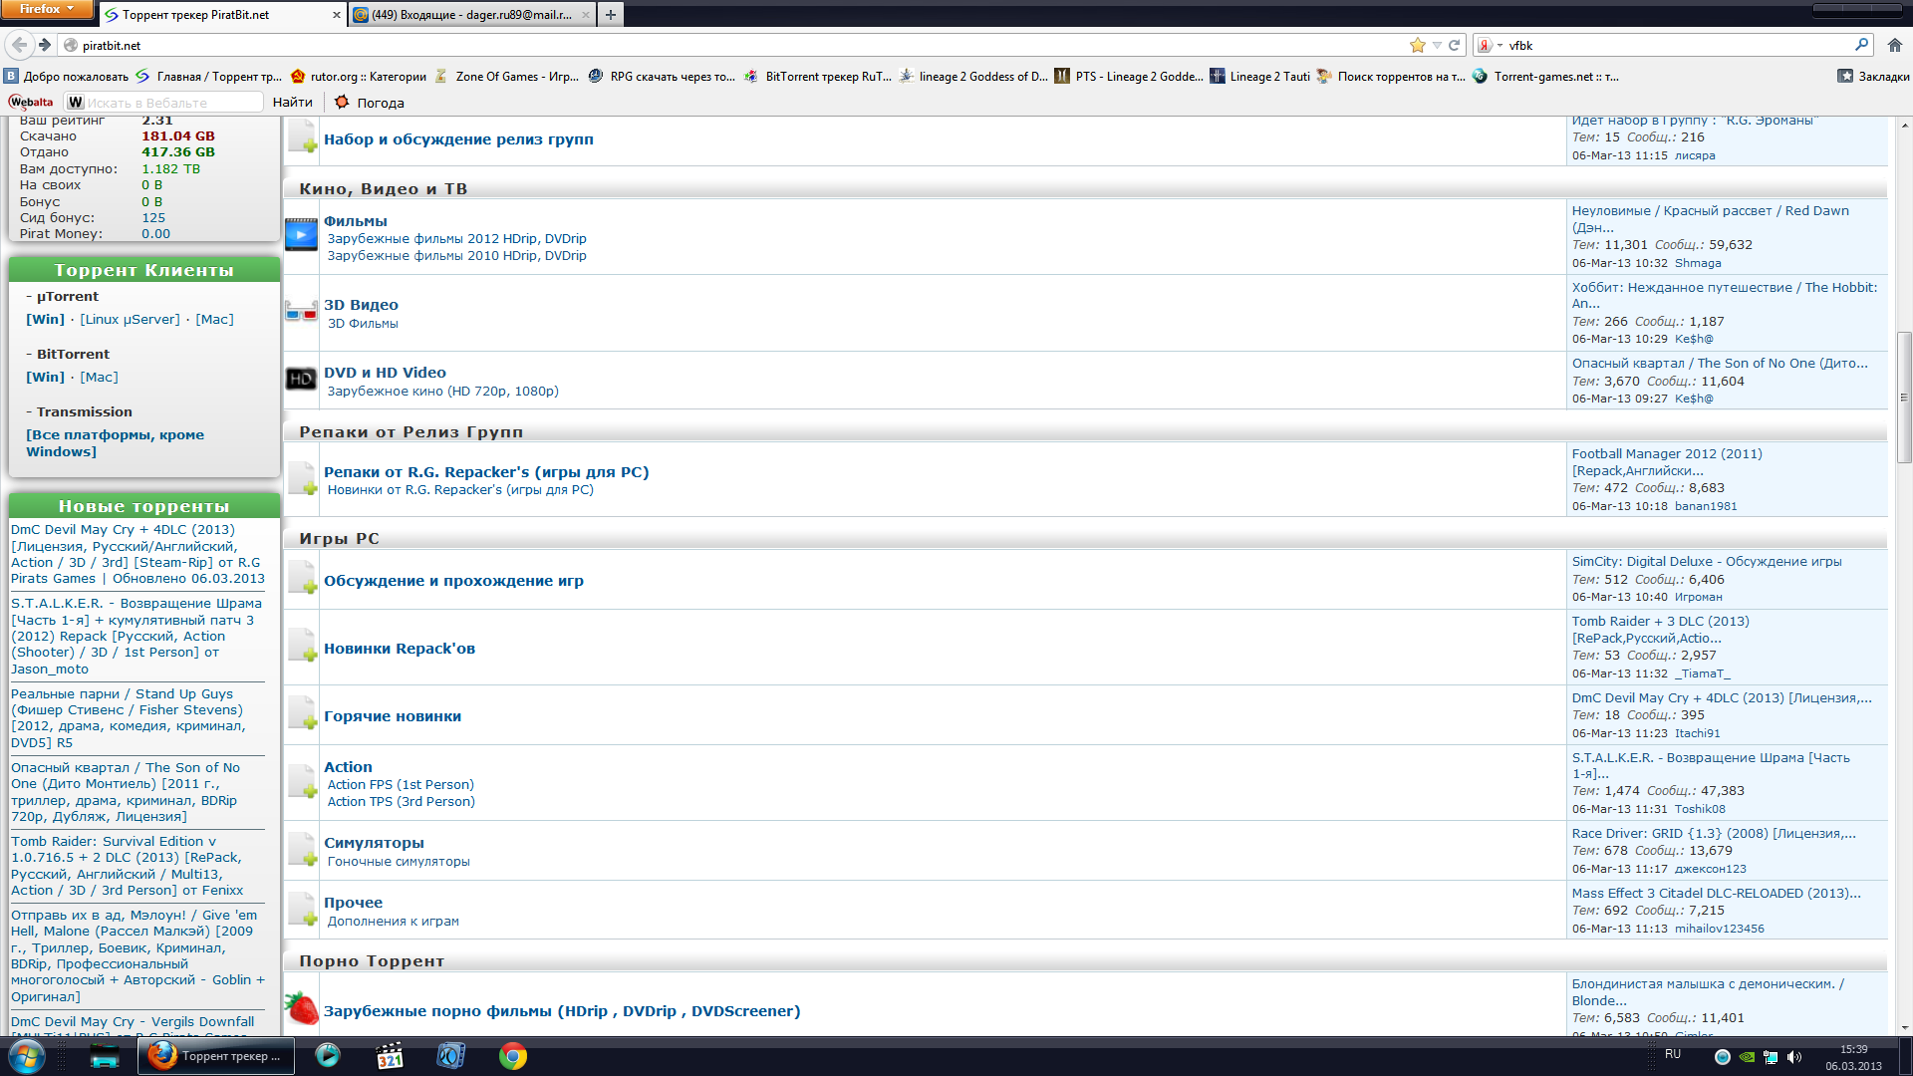
Task: Click the search magnifier icon
Action: point(1861,45)
